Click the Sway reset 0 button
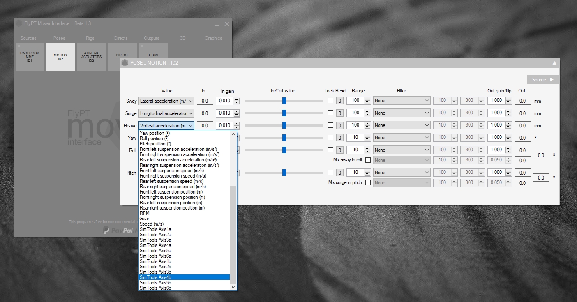 coord(340,101)
